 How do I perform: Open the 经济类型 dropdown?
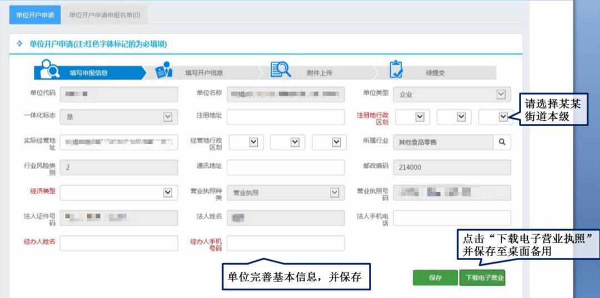pyautogui.click(x=119, y=193)
